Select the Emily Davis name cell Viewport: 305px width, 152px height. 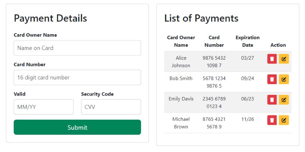pos(181,99)
